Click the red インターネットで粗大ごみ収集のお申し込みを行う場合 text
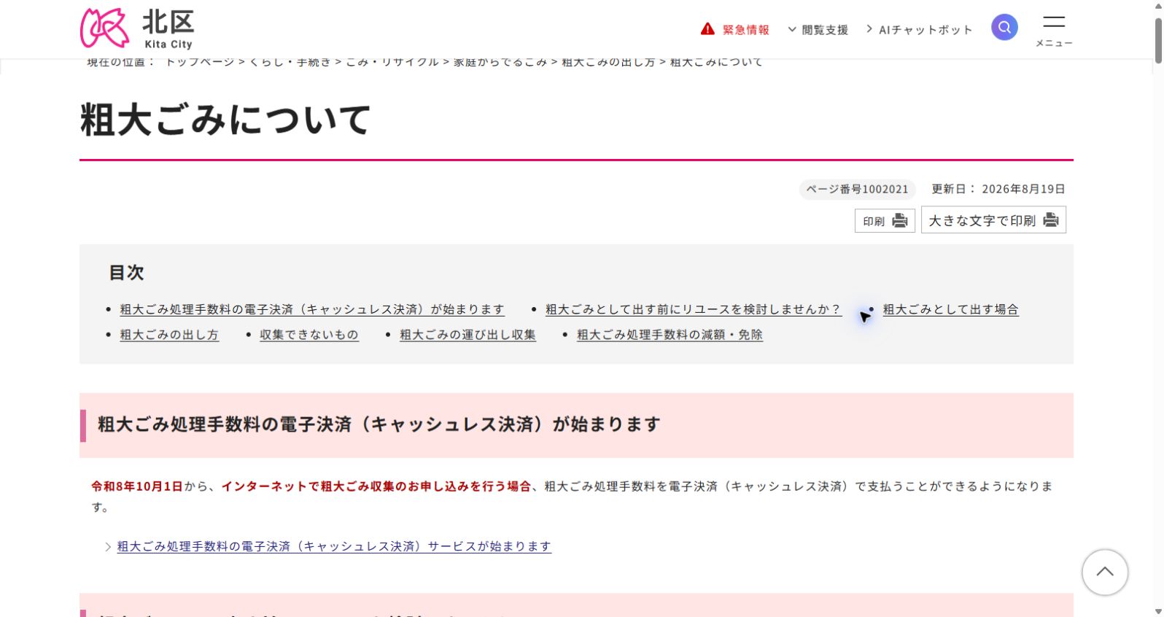The width and height of the screenshot is (1164, 617). click(x=376, y=486)
